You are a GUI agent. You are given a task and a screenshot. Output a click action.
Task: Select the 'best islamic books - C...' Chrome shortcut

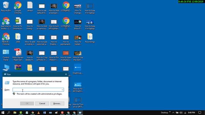click(6, 23)
